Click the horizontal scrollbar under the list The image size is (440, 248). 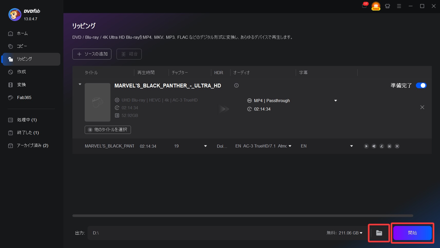243,216
